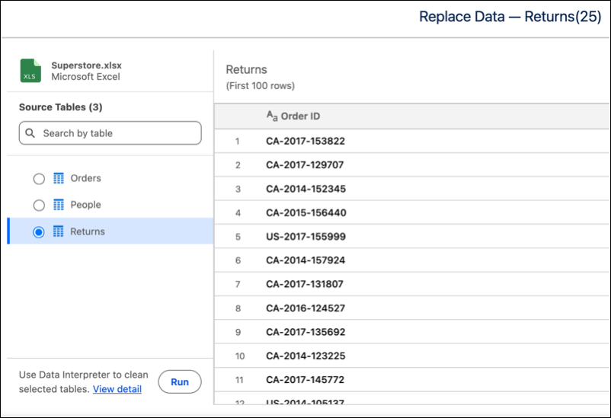Click the magnifier icon in search box
Image resolution: width=611 pixels, height=418 pixels.
coord(30,133)
